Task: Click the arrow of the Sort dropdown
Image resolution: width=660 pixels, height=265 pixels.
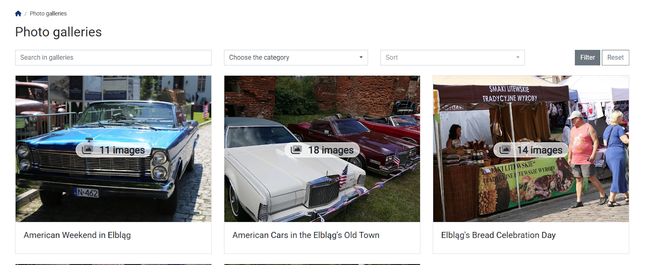Action: pos(518,58)
